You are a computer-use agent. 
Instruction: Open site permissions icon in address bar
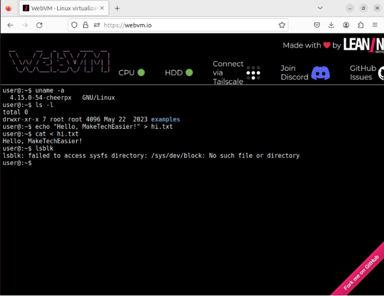[x=97, y=25]
